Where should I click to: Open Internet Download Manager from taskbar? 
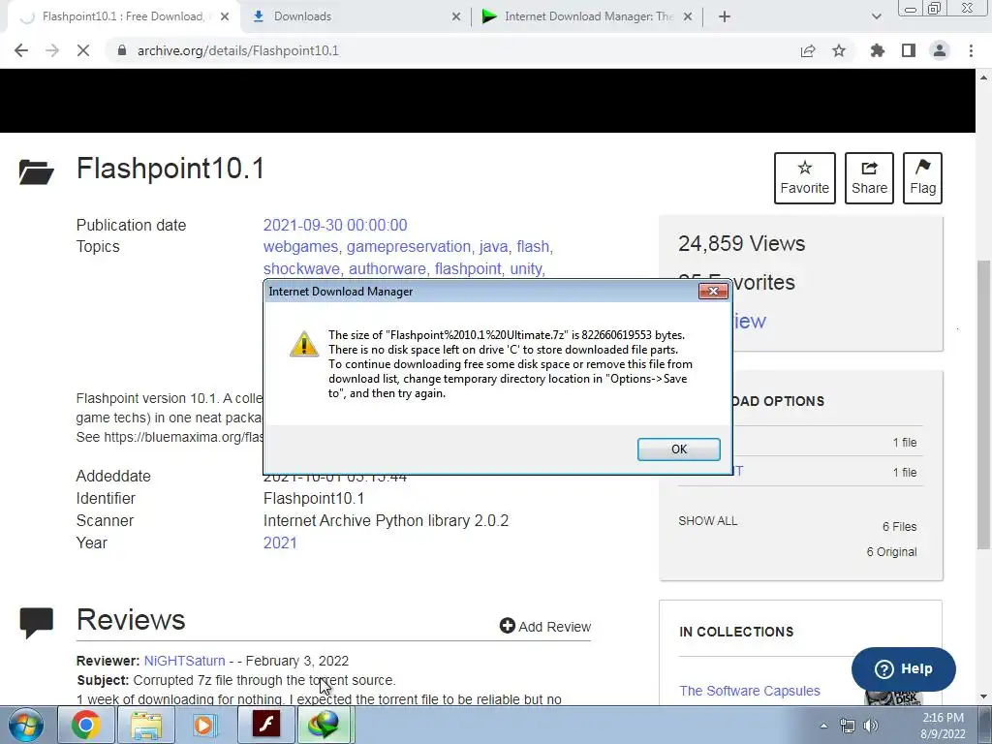pyautogui.click(x=325, y=725)
